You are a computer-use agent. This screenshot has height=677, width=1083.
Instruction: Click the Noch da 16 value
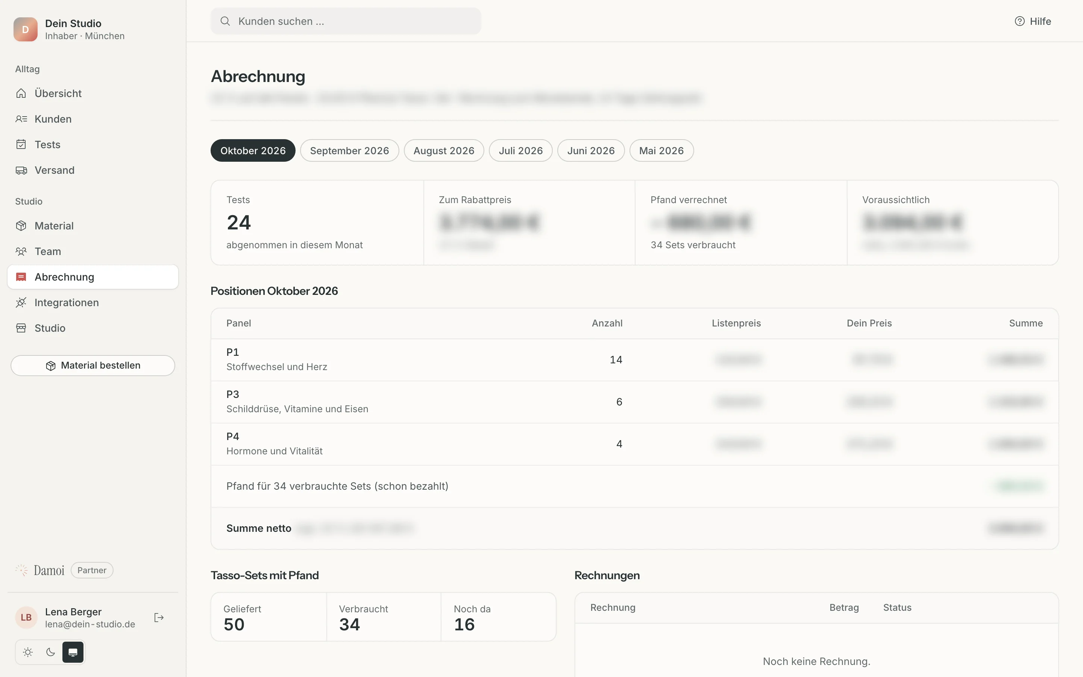[x=464, y=624]
